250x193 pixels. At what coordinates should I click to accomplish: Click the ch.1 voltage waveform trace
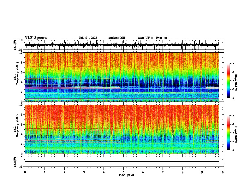coord(122,45)
